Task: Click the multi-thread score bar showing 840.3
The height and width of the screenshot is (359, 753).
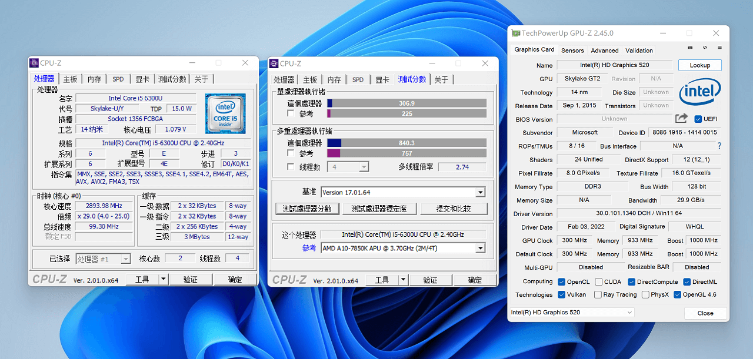Action: click(x=407, y=143)
